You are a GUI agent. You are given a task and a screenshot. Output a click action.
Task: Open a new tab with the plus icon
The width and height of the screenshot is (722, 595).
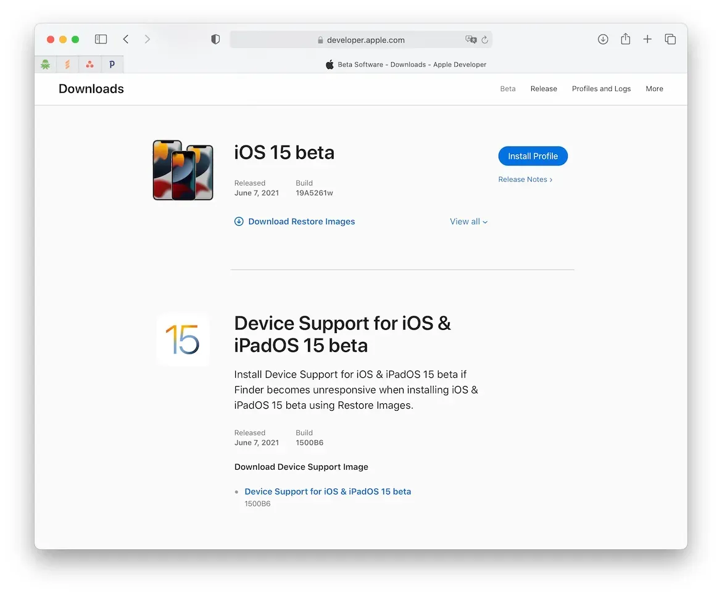(647, 39)
